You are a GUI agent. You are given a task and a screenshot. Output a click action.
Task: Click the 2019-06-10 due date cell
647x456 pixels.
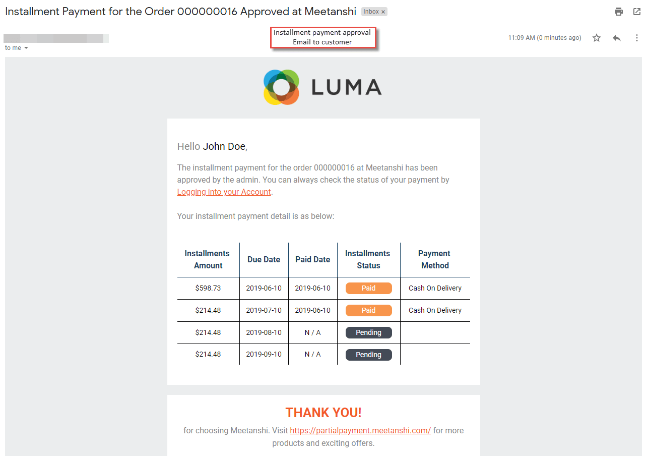[x=264, y=288]
